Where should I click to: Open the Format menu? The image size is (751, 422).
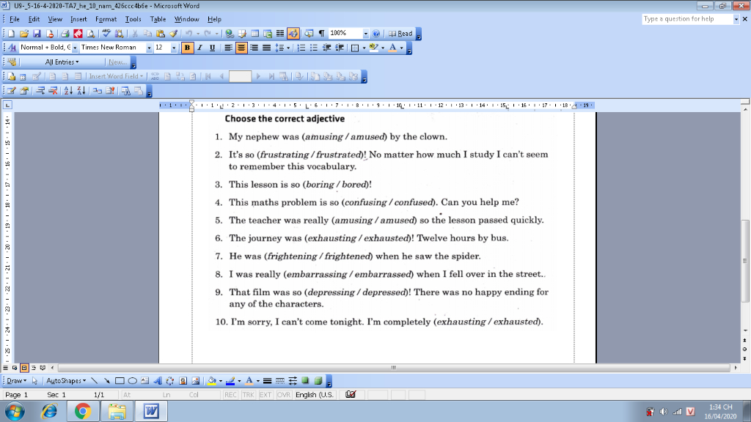106,19
